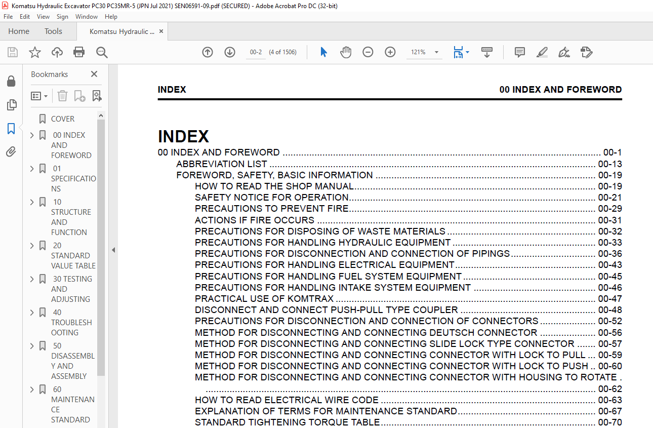Open the stamp tool
The height and width of the screenshot is (428, 653).
coord(586,52)
